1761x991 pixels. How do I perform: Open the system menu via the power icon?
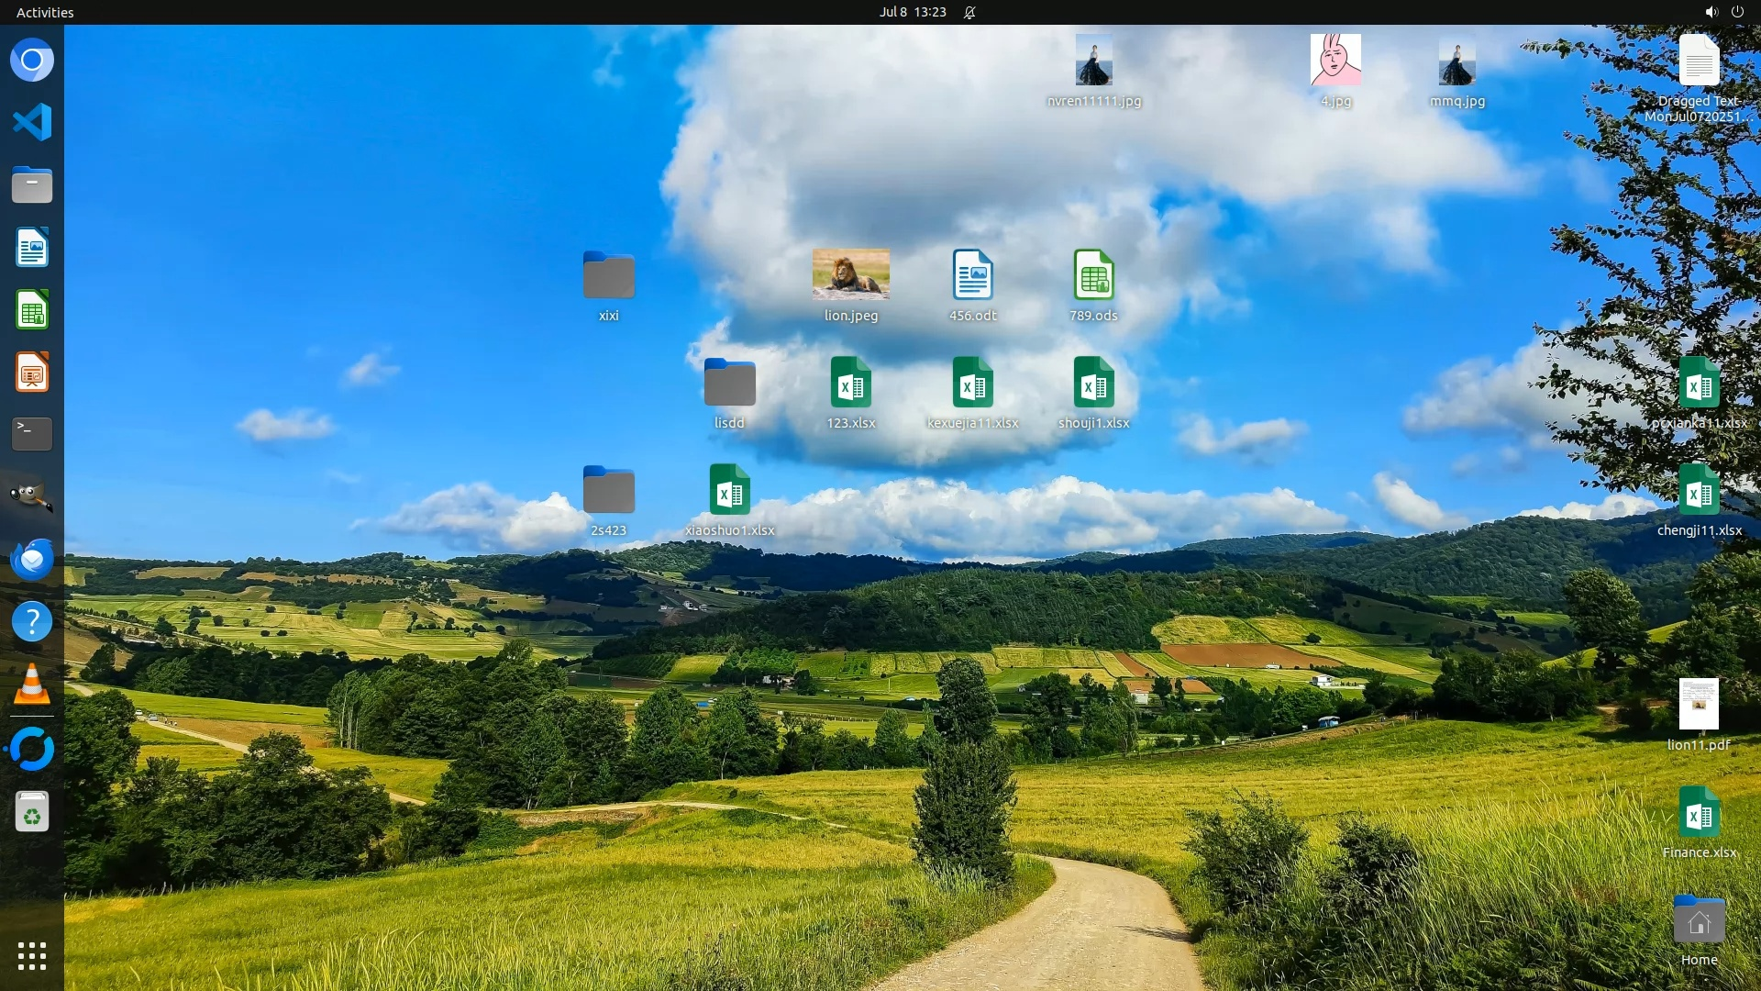tap(1737, 12)
